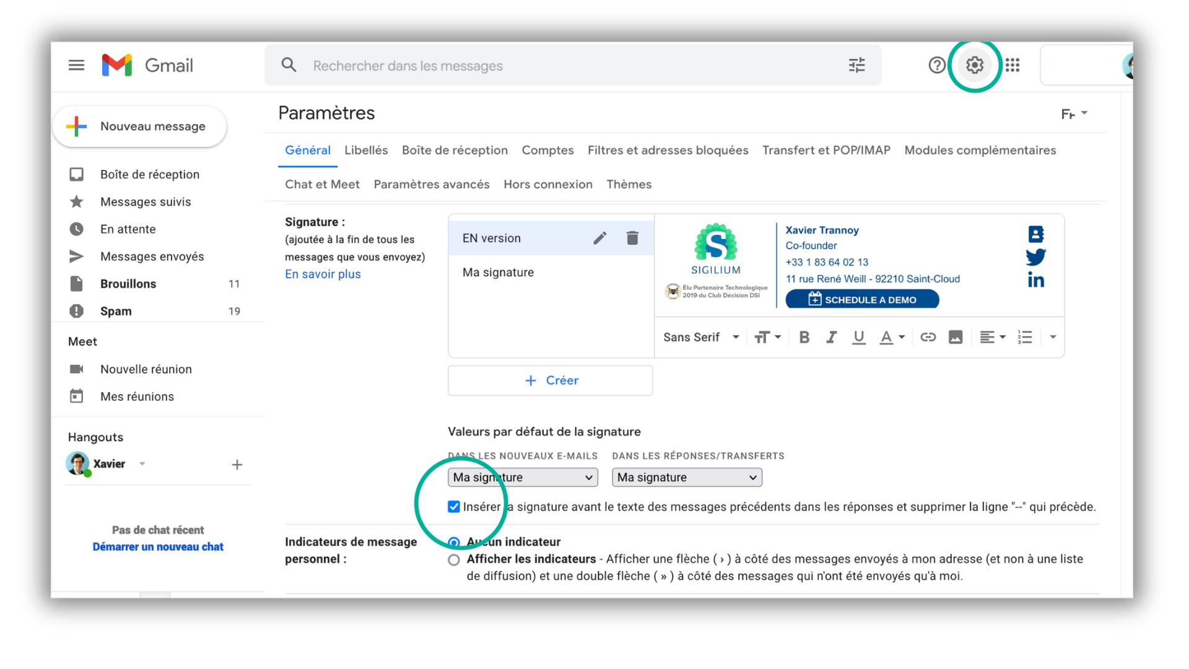Open the new e-mails signature dropdown
The image size is (1189, 669).
[x=523, y=477]
